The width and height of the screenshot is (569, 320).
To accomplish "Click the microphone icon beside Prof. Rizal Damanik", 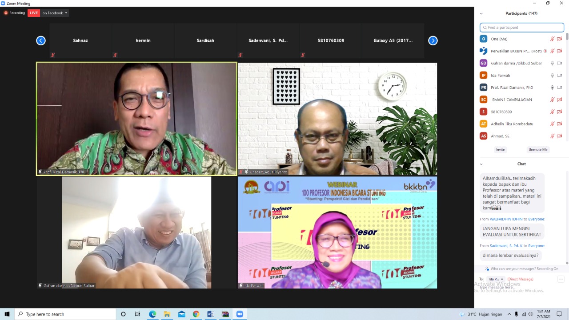I will [552, 88].
